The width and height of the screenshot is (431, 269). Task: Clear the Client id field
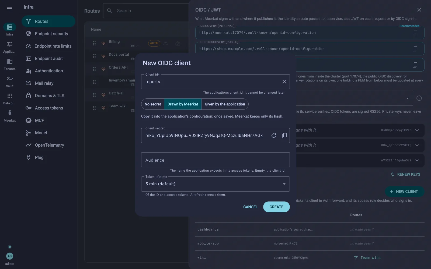(284, 82)
